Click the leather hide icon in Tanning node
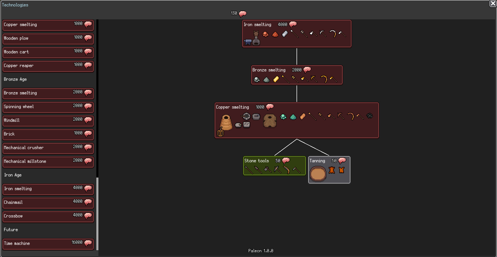Screen dimensions: 497x257 click(332, 170)
